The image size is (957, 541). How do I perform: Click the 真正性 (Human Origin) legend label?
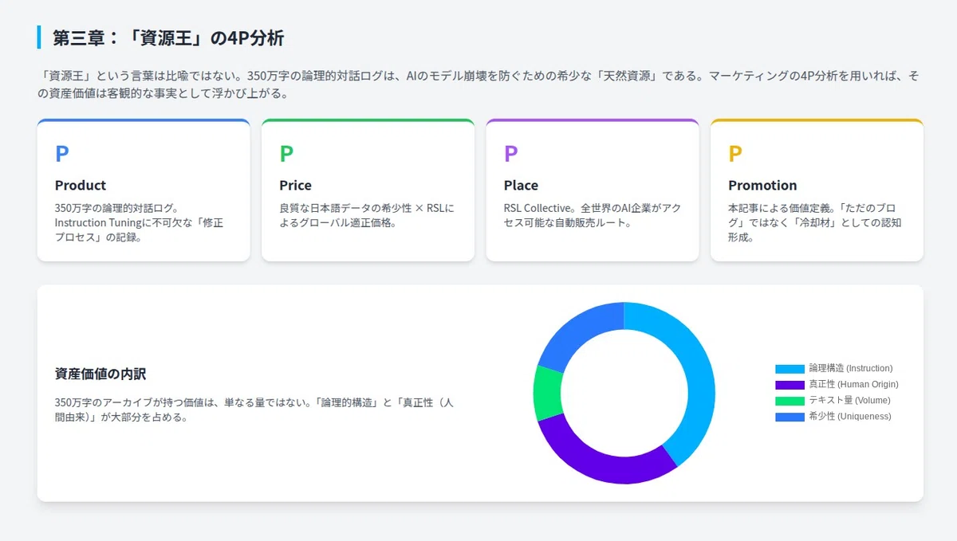(x=853, y=385)
